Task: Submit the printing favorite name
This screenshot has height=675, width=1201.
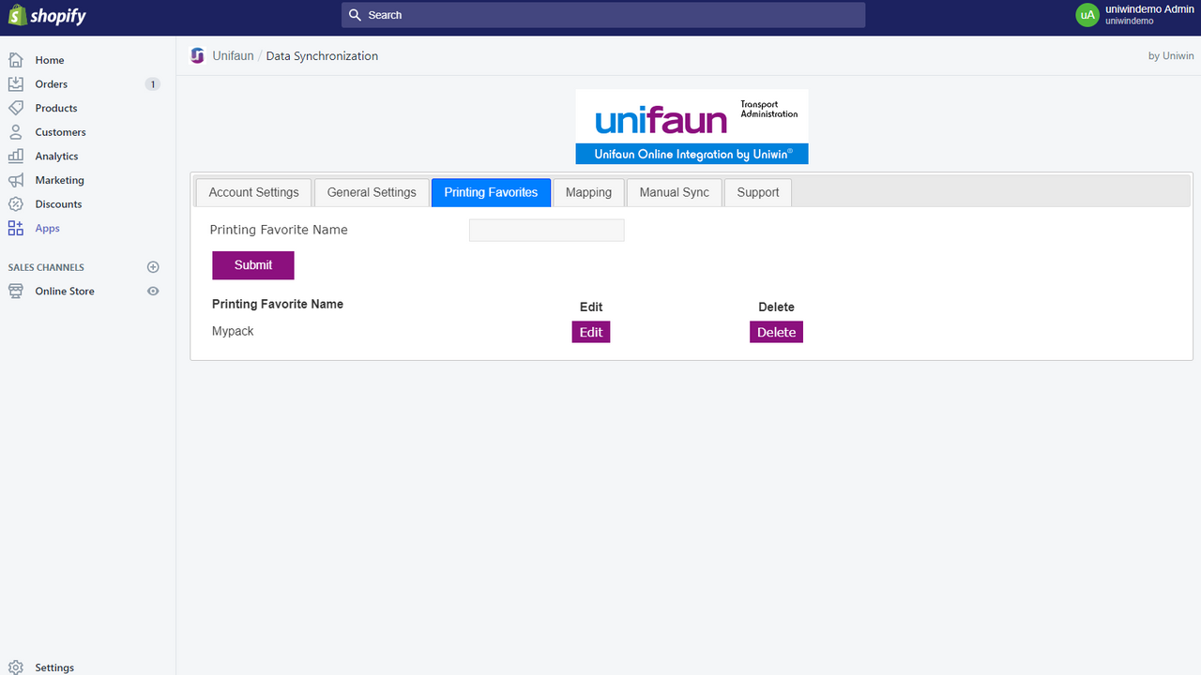Action: click(253, 265)
